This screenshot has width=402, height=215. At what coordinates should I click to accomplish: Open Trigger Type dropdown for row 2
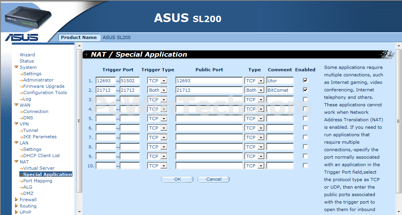coord(157,90)
